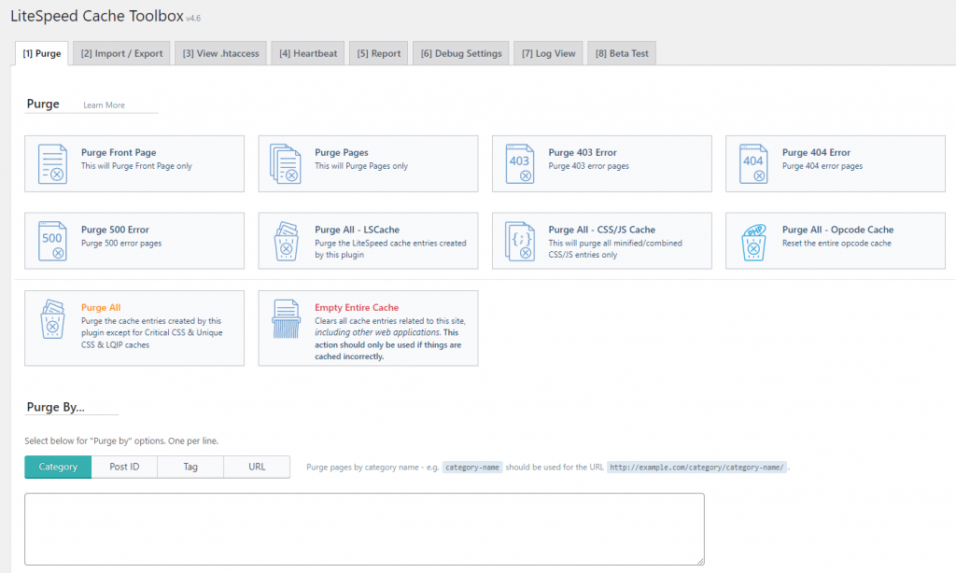Click the red Empty Entire Cache heading
The width and height of the screenshot is (956, 573).
[356, 307]
